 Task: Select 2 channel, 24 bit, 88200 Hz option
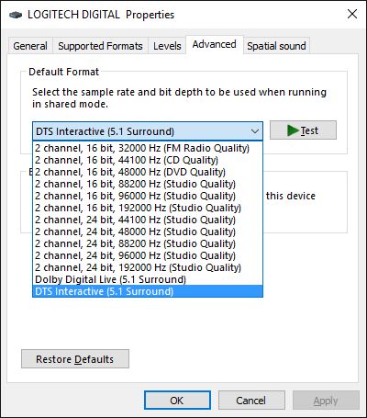[x=148, y=243]
